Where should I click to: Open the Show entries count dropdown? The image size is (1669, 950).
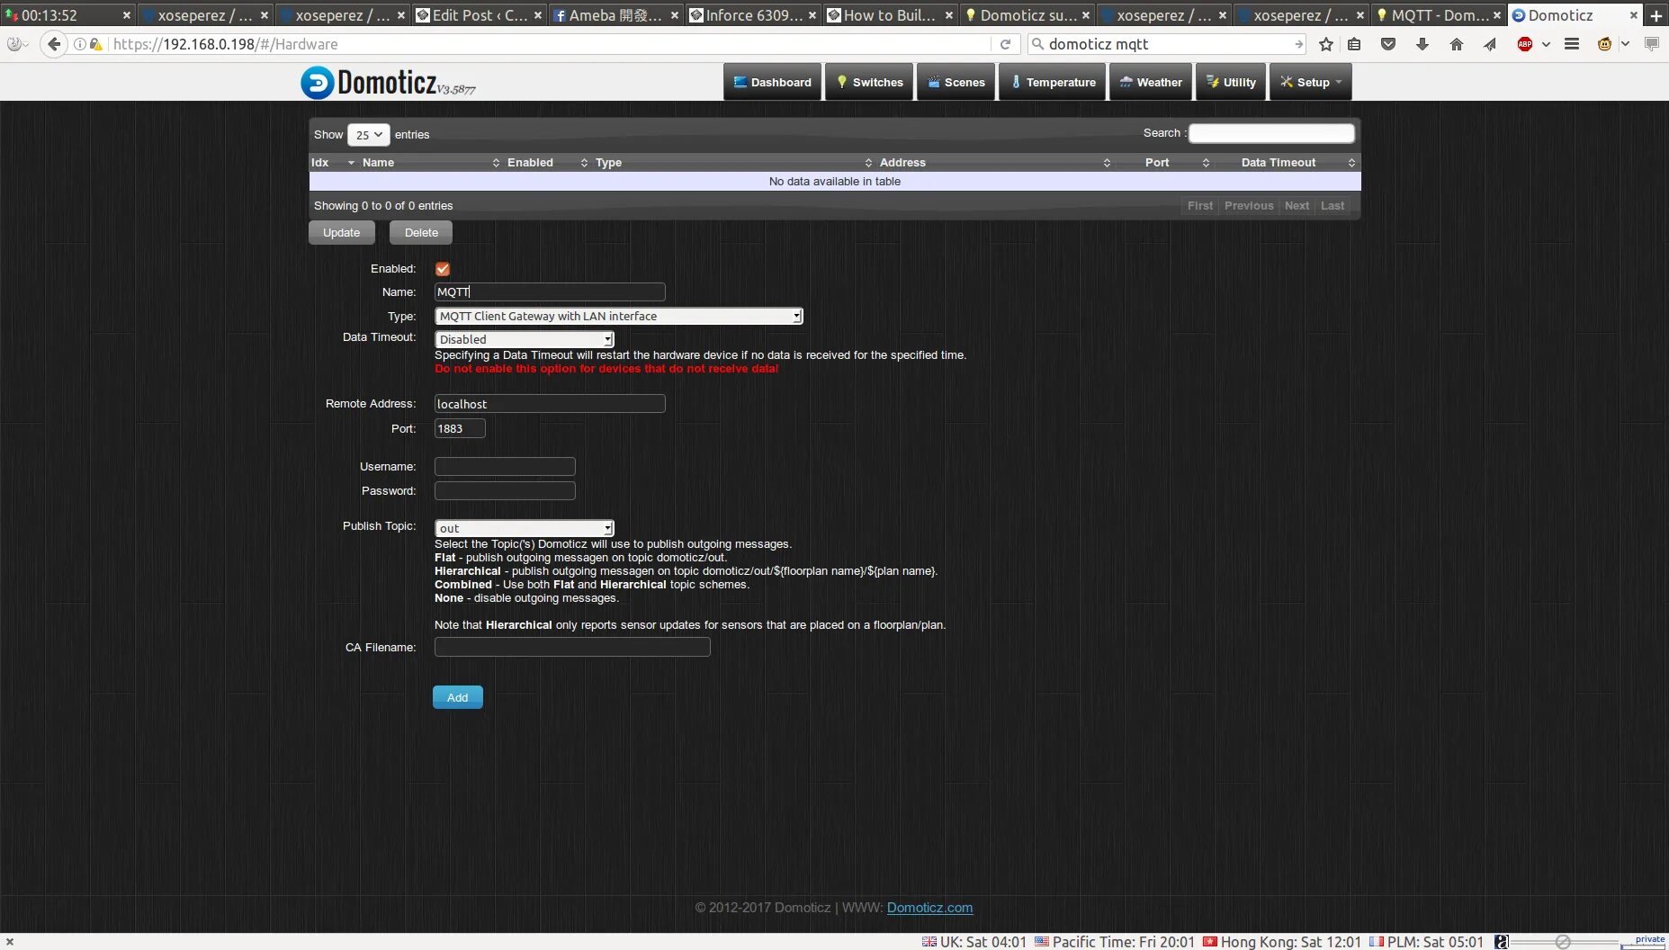pos(369,135)
